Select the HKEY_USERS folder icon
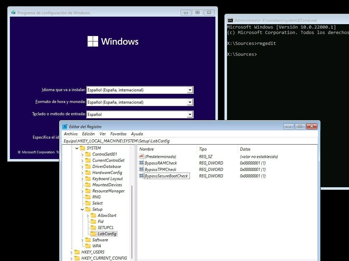The image size is (349, 261). click(77, 252)
